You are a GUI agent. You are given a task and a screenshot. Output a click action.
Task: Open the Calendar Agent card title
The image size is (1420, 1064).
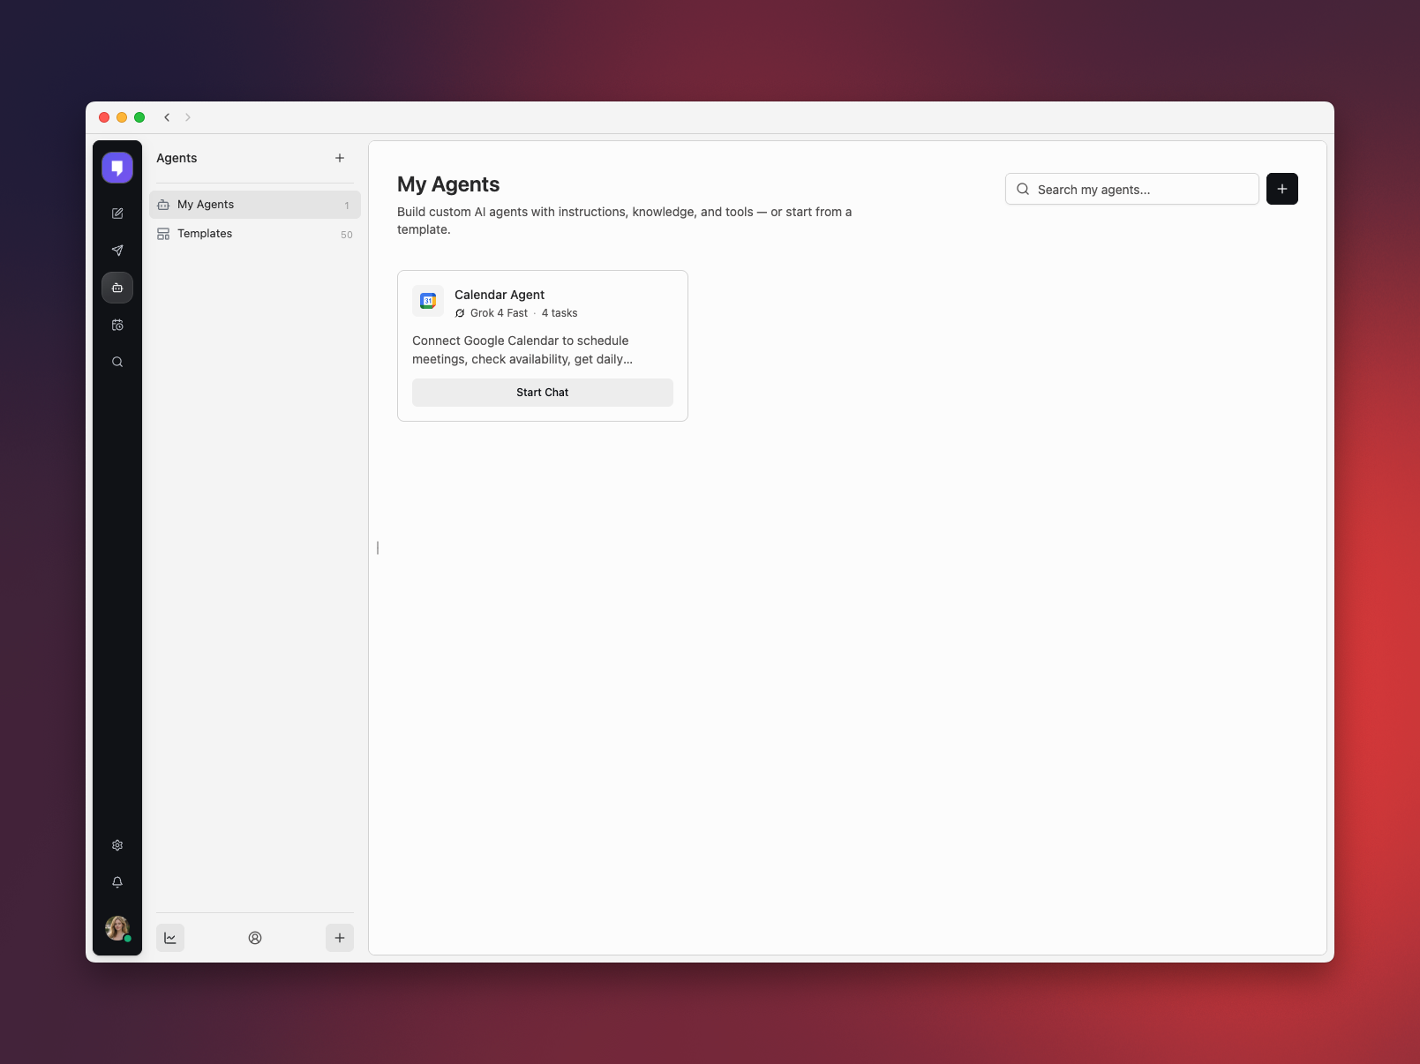point(500,295)
